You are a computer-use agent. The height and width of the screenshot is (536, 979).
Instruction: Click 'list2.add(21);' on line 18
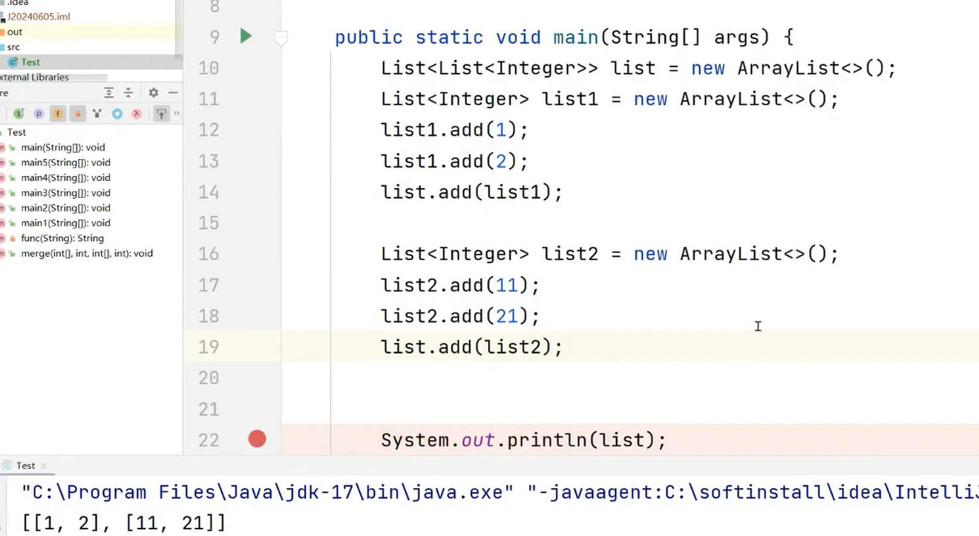click(x=460, y=316)
